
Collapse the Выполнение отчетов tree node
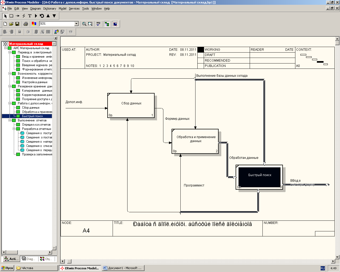coord(10,120)
